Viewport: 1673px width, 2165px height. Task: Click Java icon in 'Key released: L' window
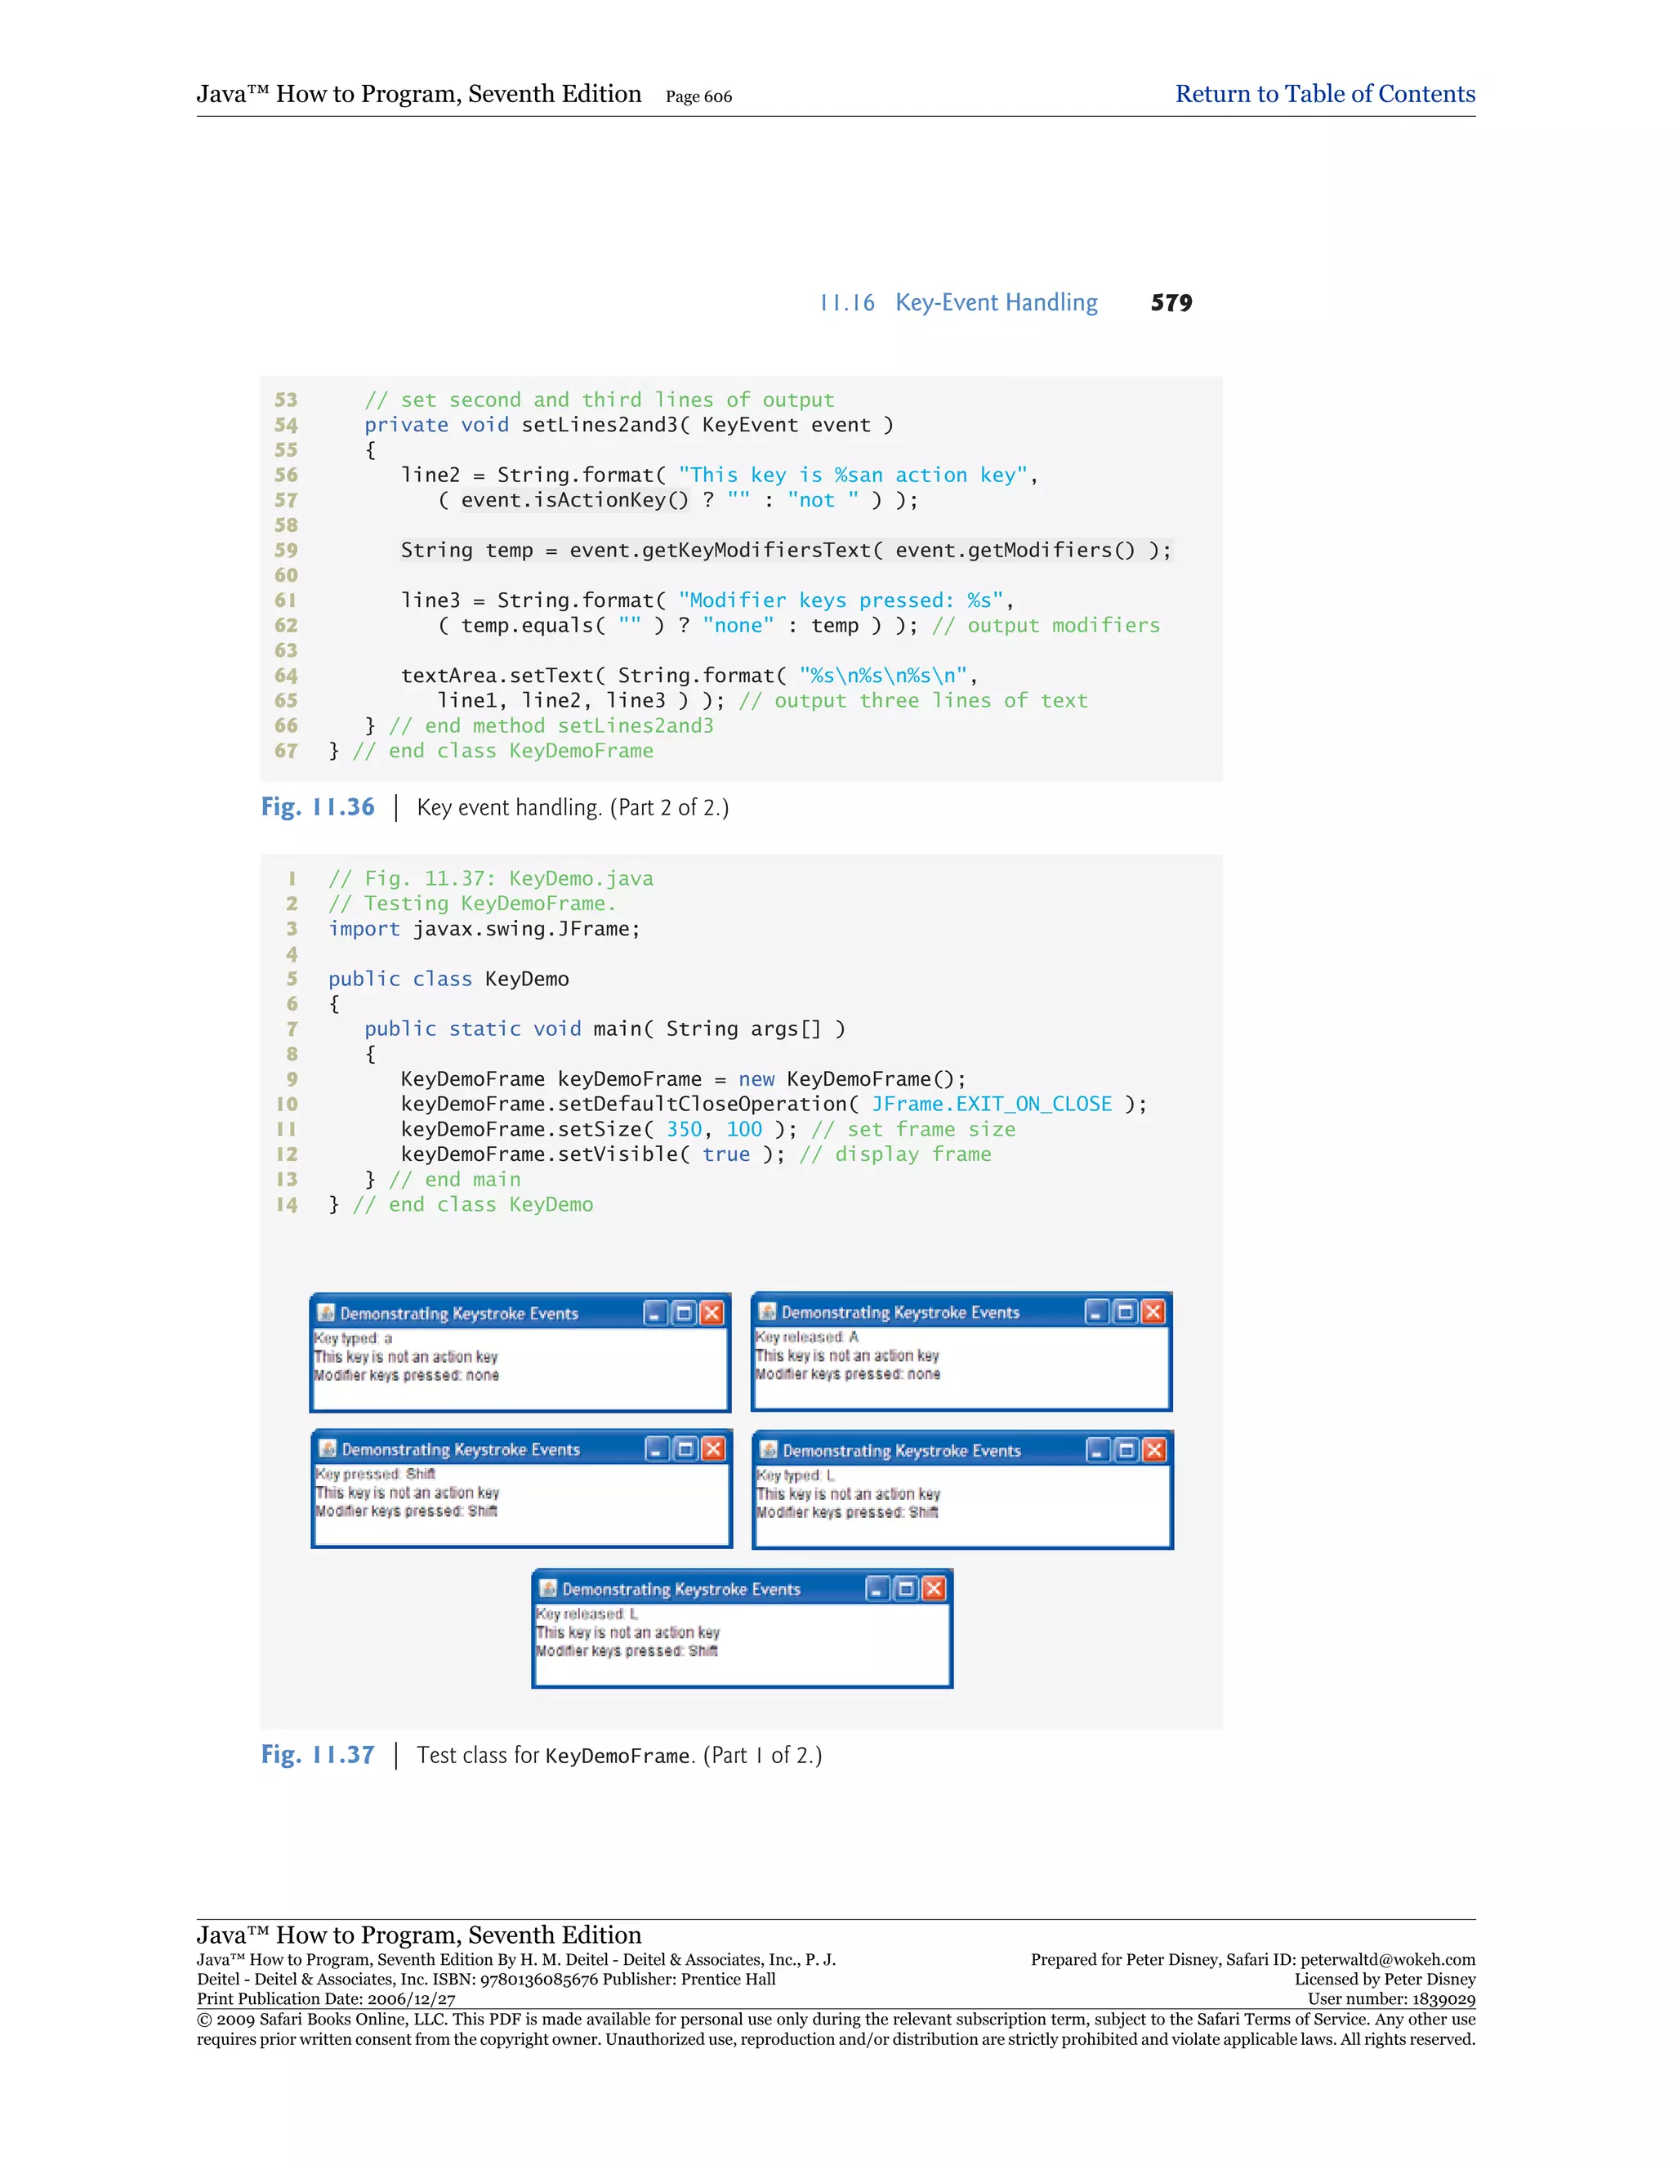pos(548,1588)
